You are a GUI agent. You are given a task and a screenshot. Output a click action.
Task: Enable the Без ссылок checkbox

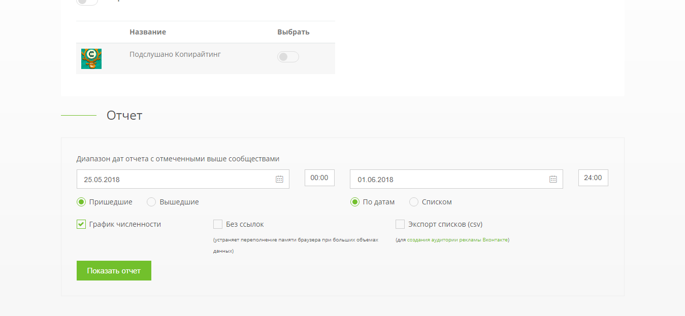[x=218, y=224]
